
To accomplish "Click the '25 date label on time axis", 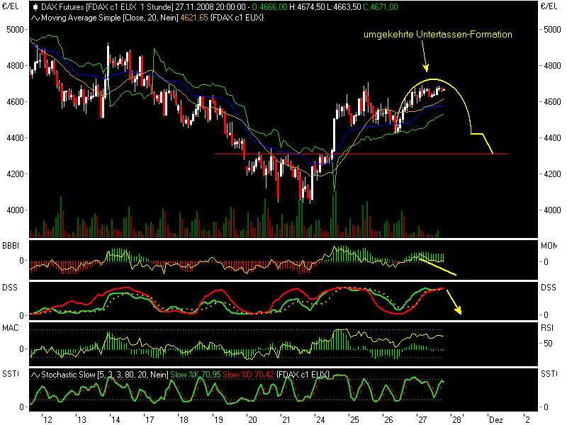I will (x=354, y=419).
